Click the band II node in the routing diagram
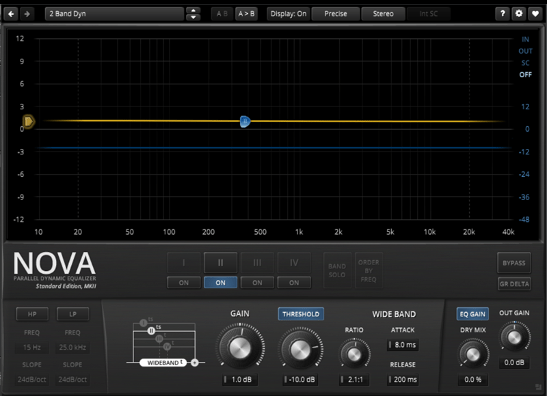This screenshot has width=547, height=396. [151, 330]
